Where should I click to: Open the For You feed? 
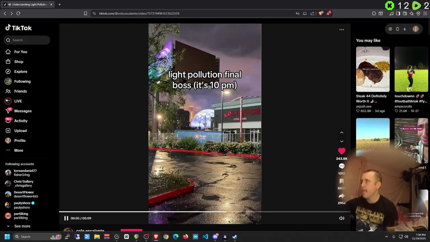click(20, 52)
